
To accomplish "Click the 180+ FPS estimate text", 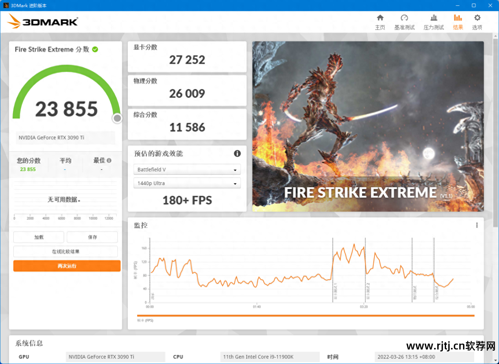I will coord(187,200).
